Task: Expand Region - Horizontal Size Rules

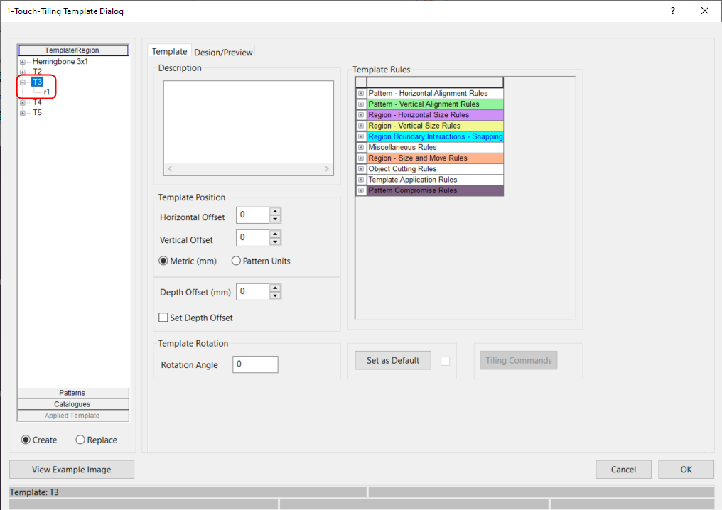Action: coord(361,115)
